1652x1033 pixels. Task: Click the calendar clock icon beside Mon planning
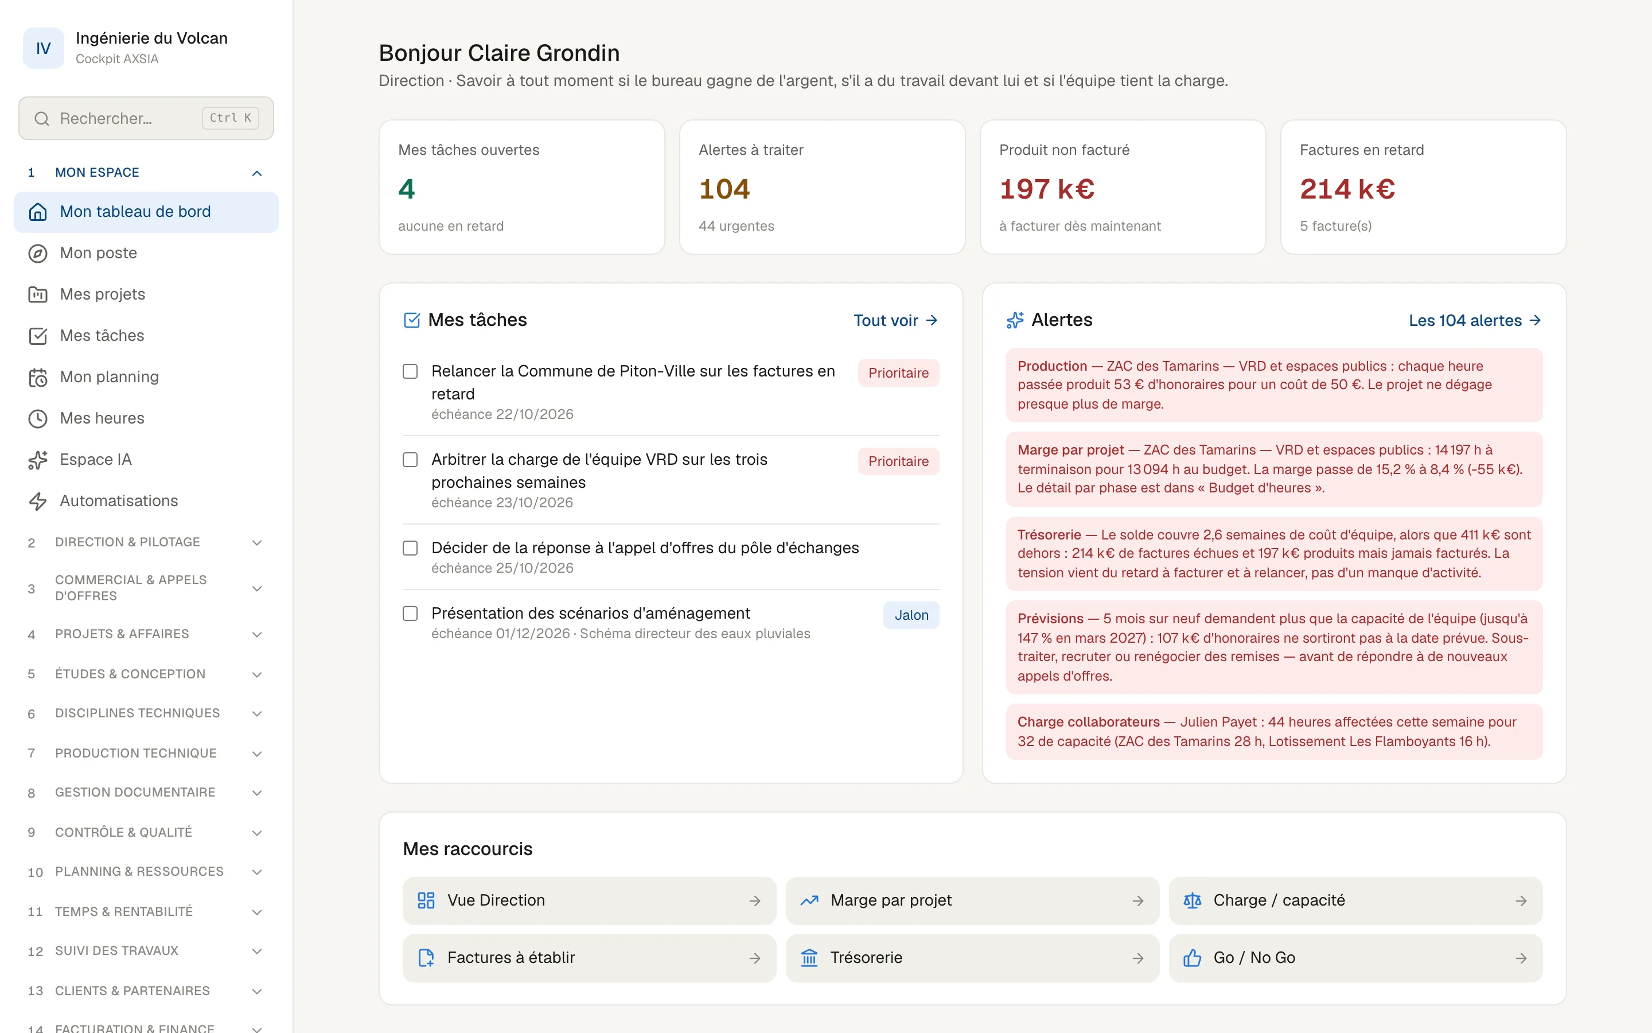(x=37, y=377)
